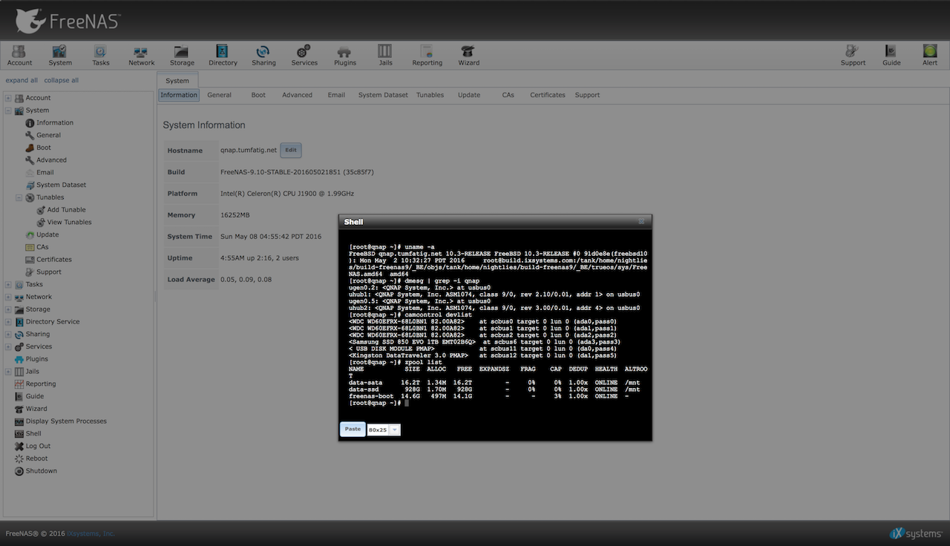Screen dimensions: 950x546
Task: Expand the Network tree node
Action: click(x=9, y=297)
